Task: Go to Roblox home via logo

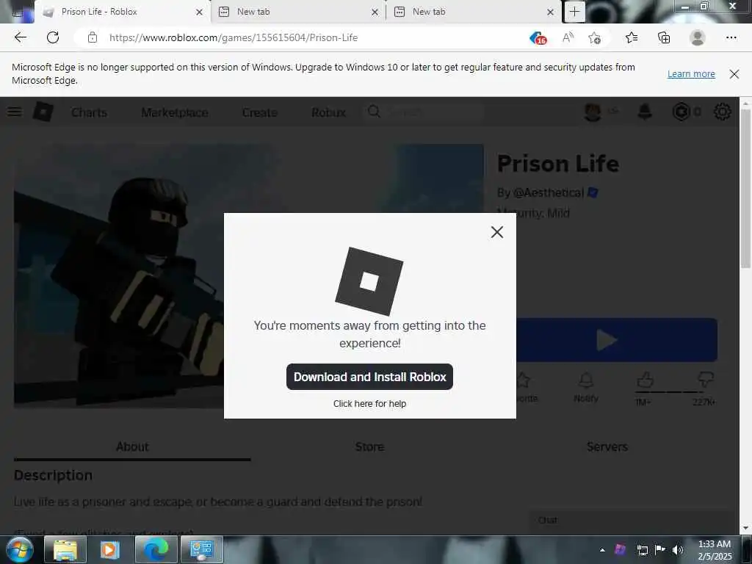Action: pyautogui.click(x=43, y=112)
